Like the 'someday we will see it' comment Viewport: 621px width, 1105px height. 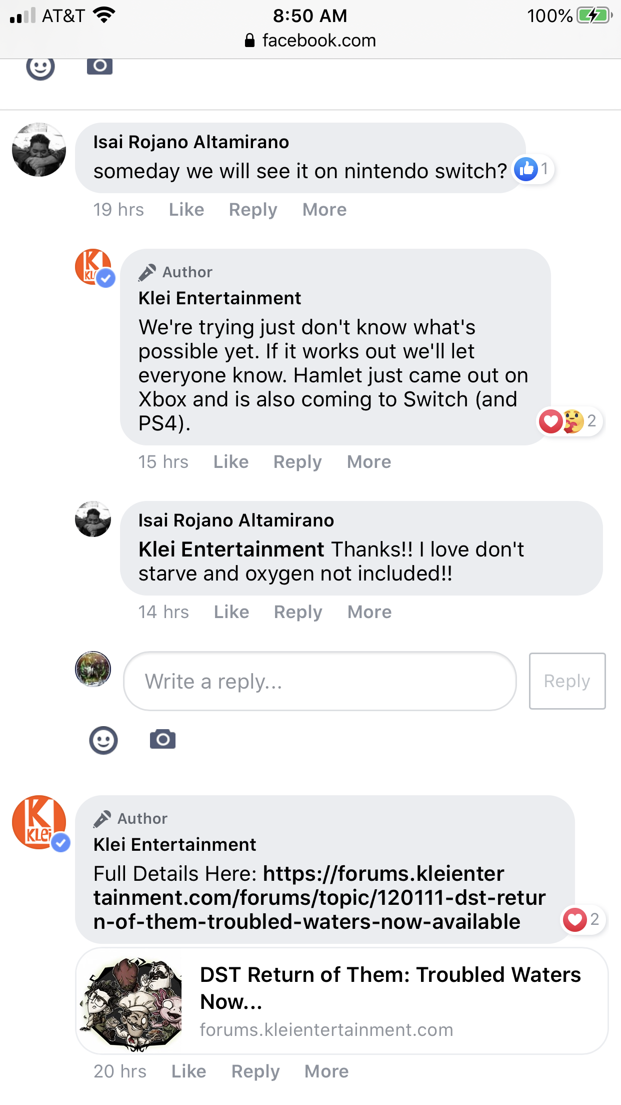click(x=186, y=210)
